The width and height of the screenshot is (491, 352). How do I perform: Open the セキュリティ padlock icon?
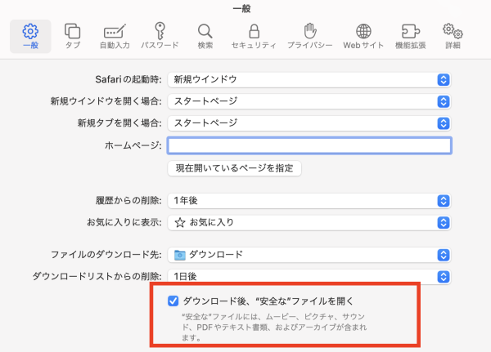coord(254,35)
